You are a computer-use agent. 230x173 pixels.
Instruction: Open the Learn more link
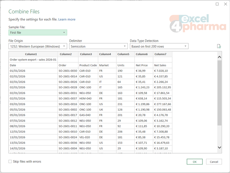[67, 19]
